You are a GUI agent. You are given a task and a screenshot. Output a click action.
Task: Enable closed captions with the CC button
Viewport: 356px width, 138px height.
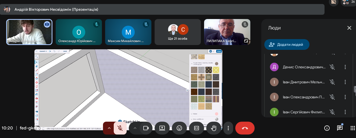pos(197,128)
